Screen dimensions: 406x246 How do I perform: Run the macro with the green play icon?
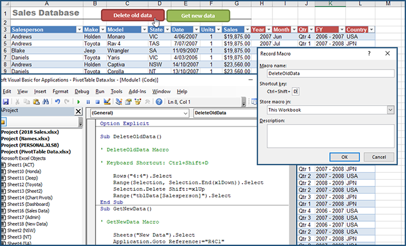79,102
